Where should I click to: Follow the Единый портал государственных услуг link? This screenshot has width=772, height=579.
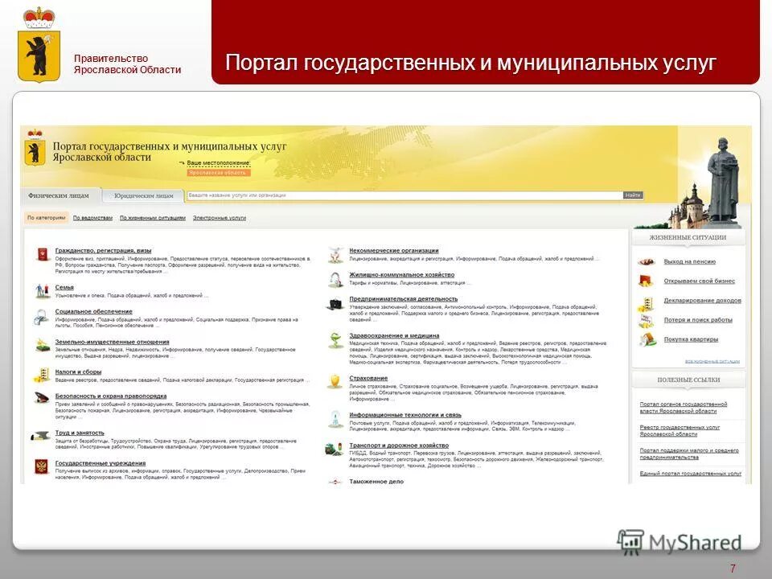coord(690,475)
